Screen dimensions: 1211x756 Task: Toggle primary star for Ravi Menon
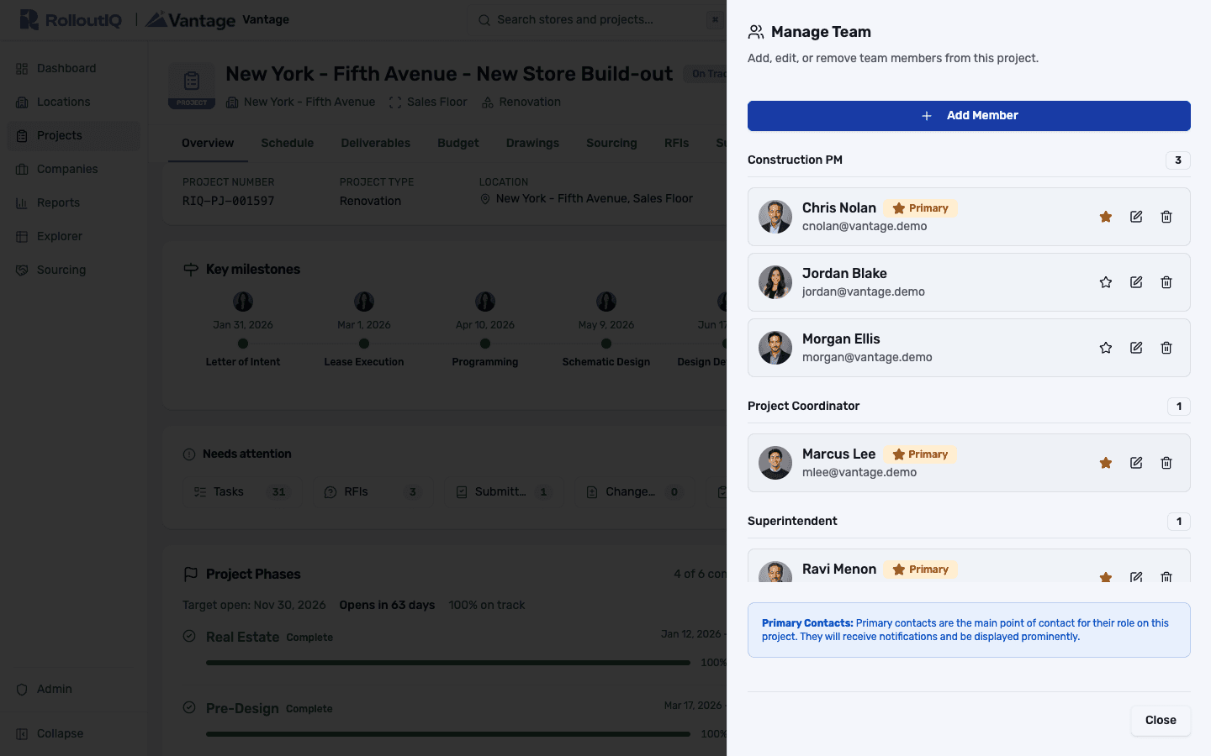click(1106, 576)
